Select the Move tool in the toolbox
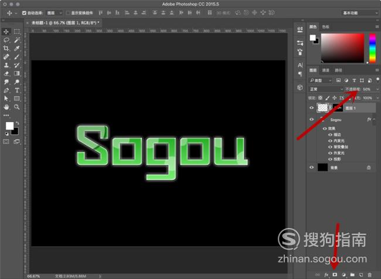Viewport: 381px width, 279px height. point(6,32)
